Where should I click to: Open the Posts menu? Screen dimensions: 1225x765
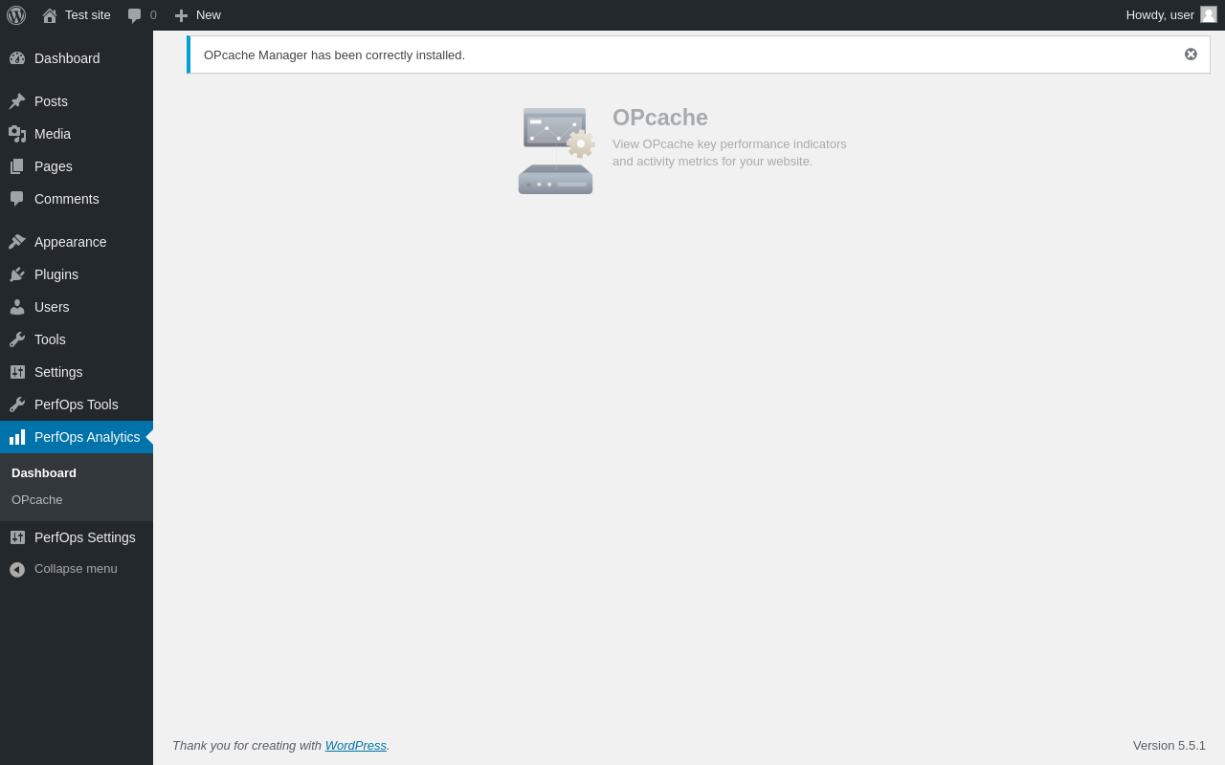[x=51, y=101]
